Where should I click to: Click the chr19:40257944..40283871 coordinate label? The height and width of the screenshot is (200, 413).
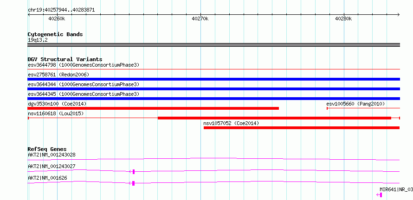click(x=61, y=10)
